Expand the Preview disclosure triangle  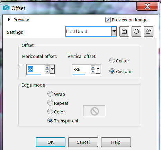coord(9,20)
